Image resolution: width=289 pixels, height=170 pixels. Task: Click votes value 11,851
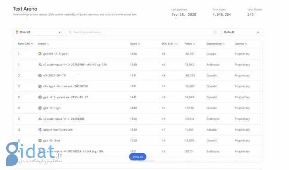pyautogui.click(x=189, y=130)
